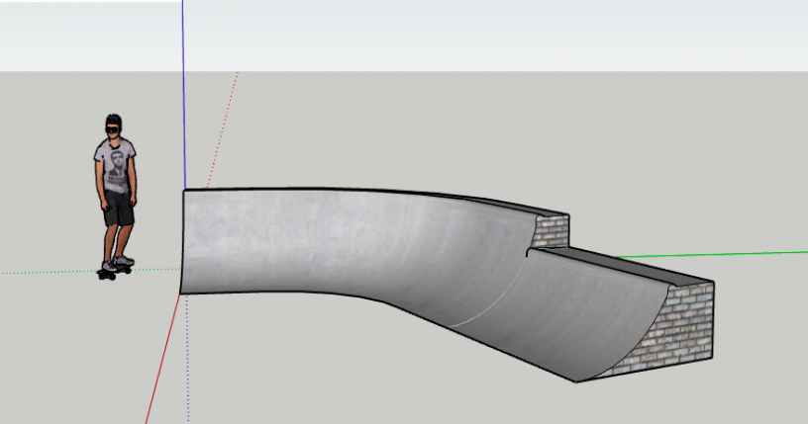Image resolution: width=808 pixels, height=424 pixels.
Task: Select the skateboarder figure standing in the viewport
Action: click(116, 197)
